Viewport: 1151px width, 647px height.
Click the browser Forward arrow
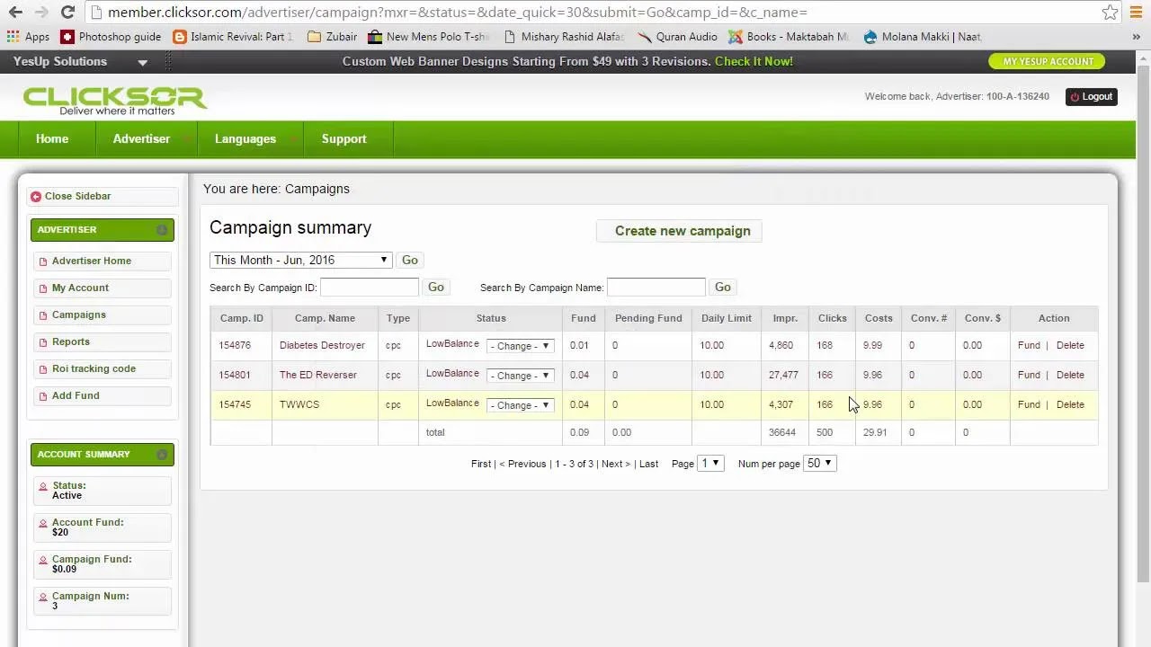pos(41,12)
